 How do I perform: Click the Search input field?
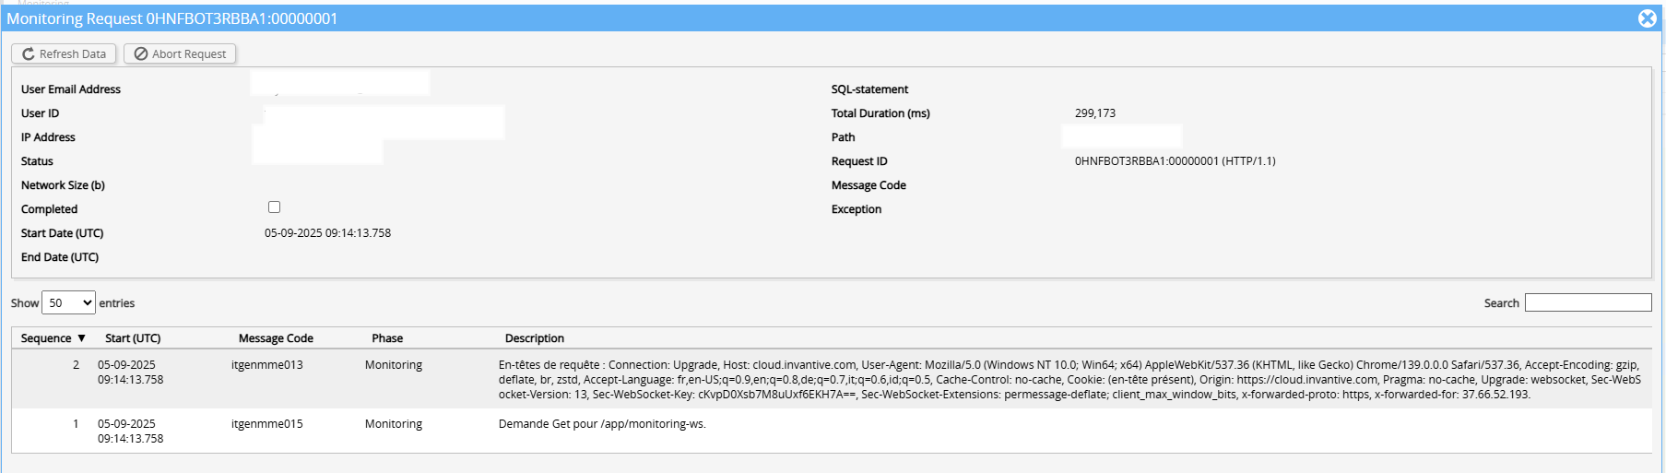click(1588, 302)
